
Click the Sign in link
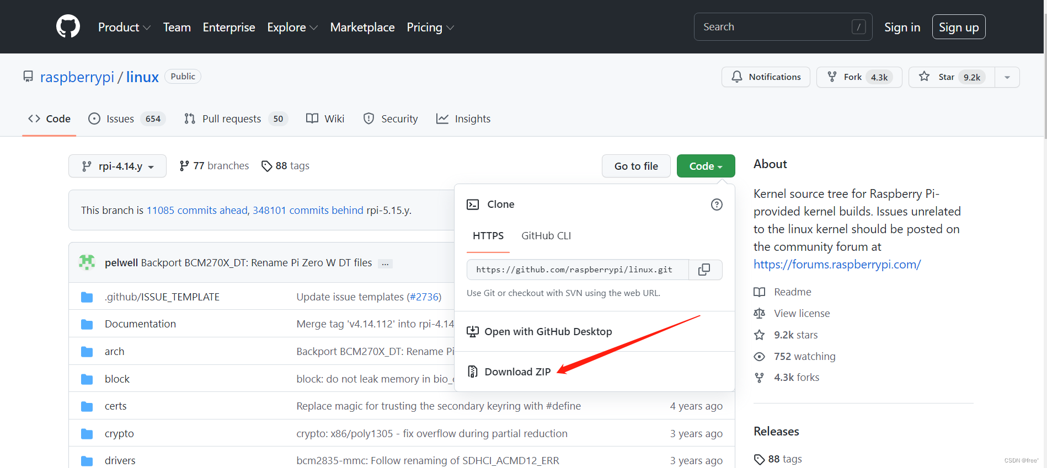(902, 27)
